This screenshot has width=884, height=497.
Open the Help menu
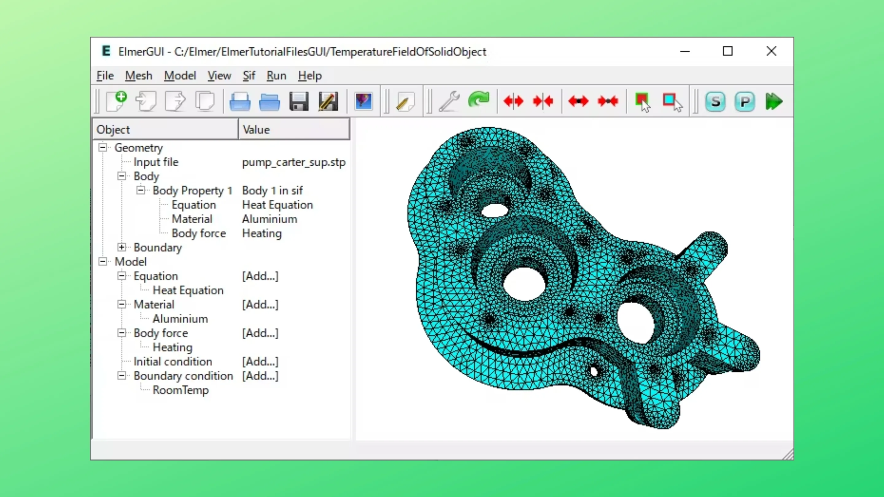pyautogui.click(x=310, y=75)
